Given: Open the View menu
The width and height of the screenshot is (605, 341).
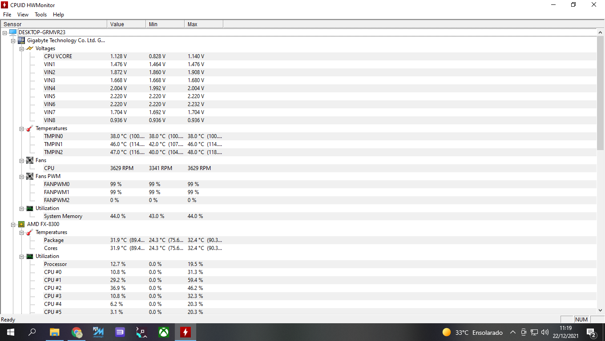Looking at the screenshot, I should pos(23,15).
